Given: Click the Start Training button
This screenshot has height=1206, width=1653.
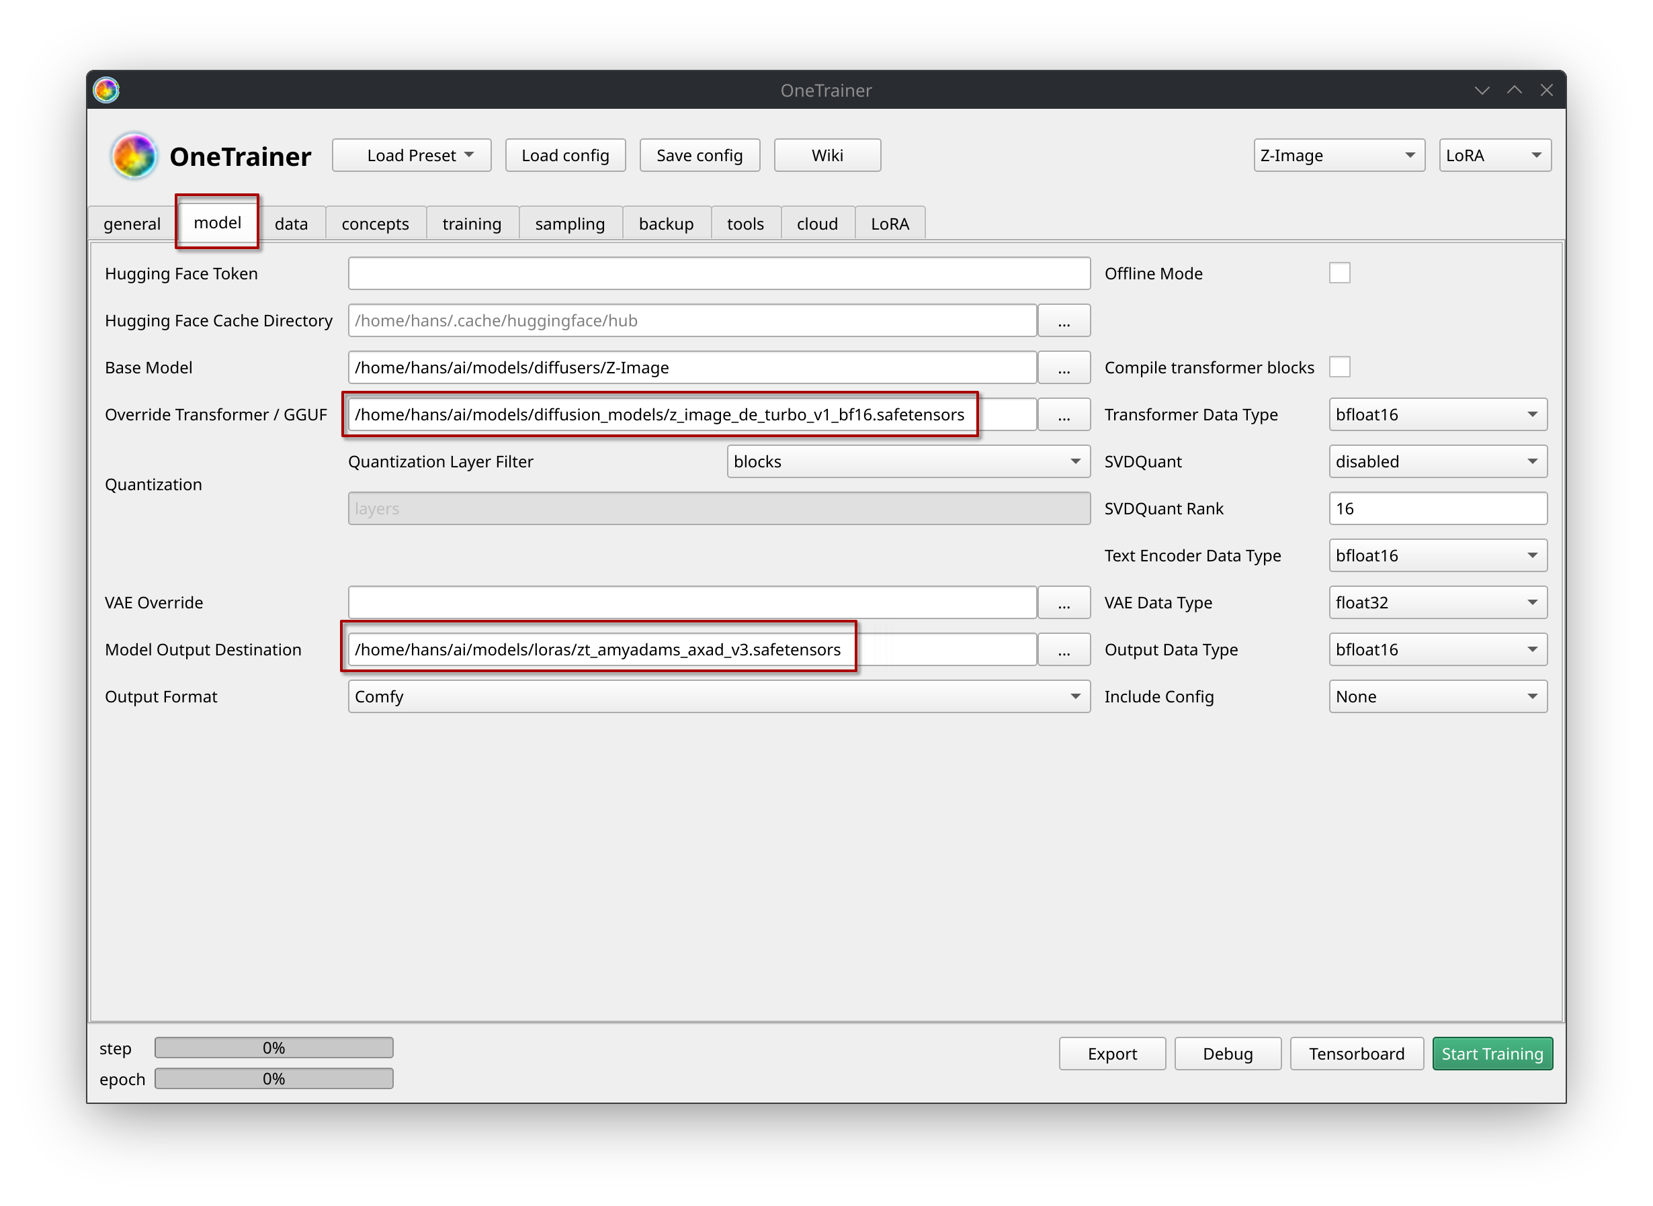Looking at the screenshot, I should pyautogui.click(x=1492, y=1054).
